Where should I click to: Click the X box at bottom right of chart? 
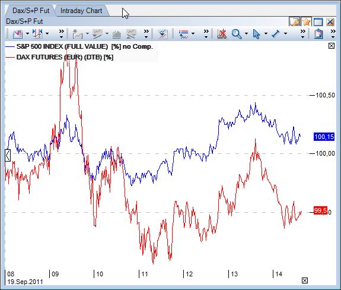pyautogui.click(x=305, y=280)
